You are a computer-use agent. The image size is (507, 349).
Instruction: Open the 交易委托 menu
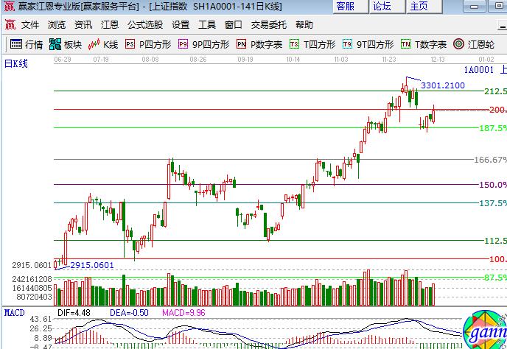pyautogui.click(x=269, y=24)
